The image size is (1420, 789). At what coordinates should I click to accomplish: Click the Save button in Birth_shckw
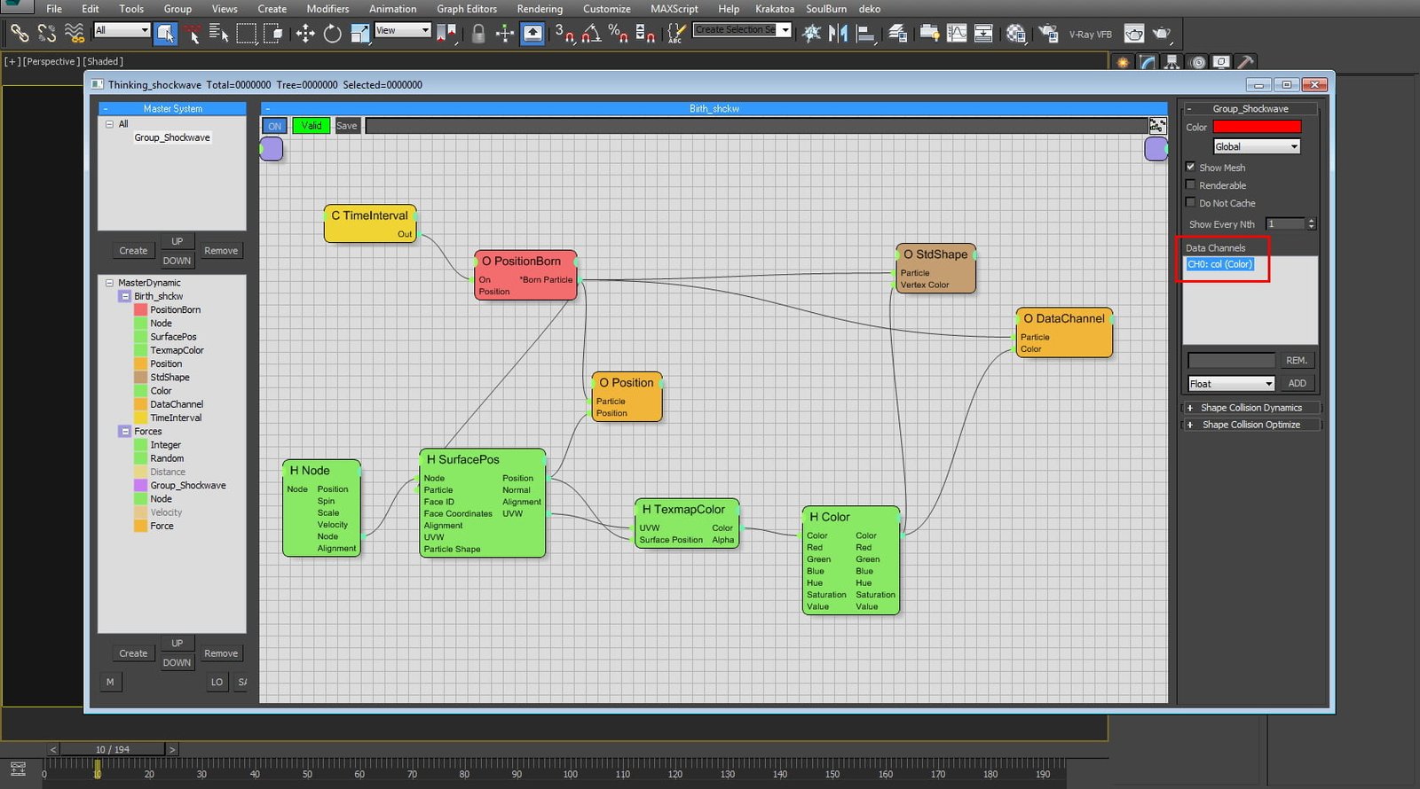tap(346, 126)
